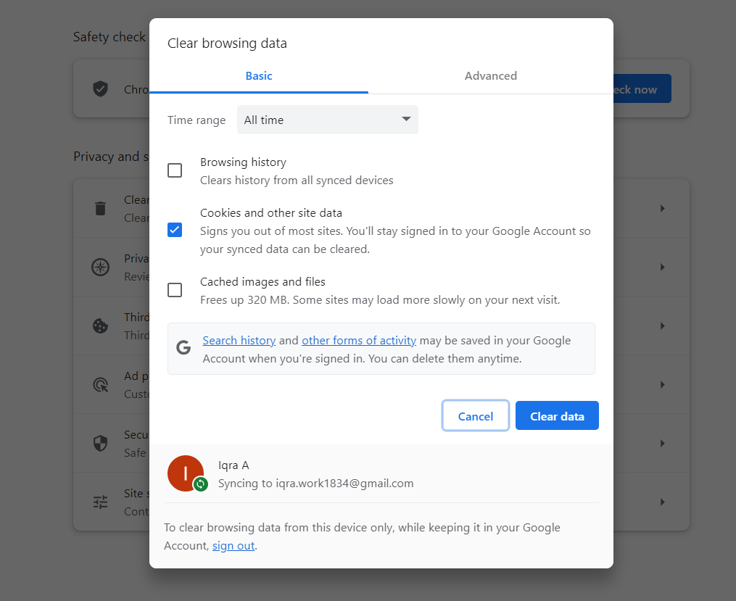Click the Iqra A profile avatar
Viewport: 736px width, 601px height.
tap(186, 473)
